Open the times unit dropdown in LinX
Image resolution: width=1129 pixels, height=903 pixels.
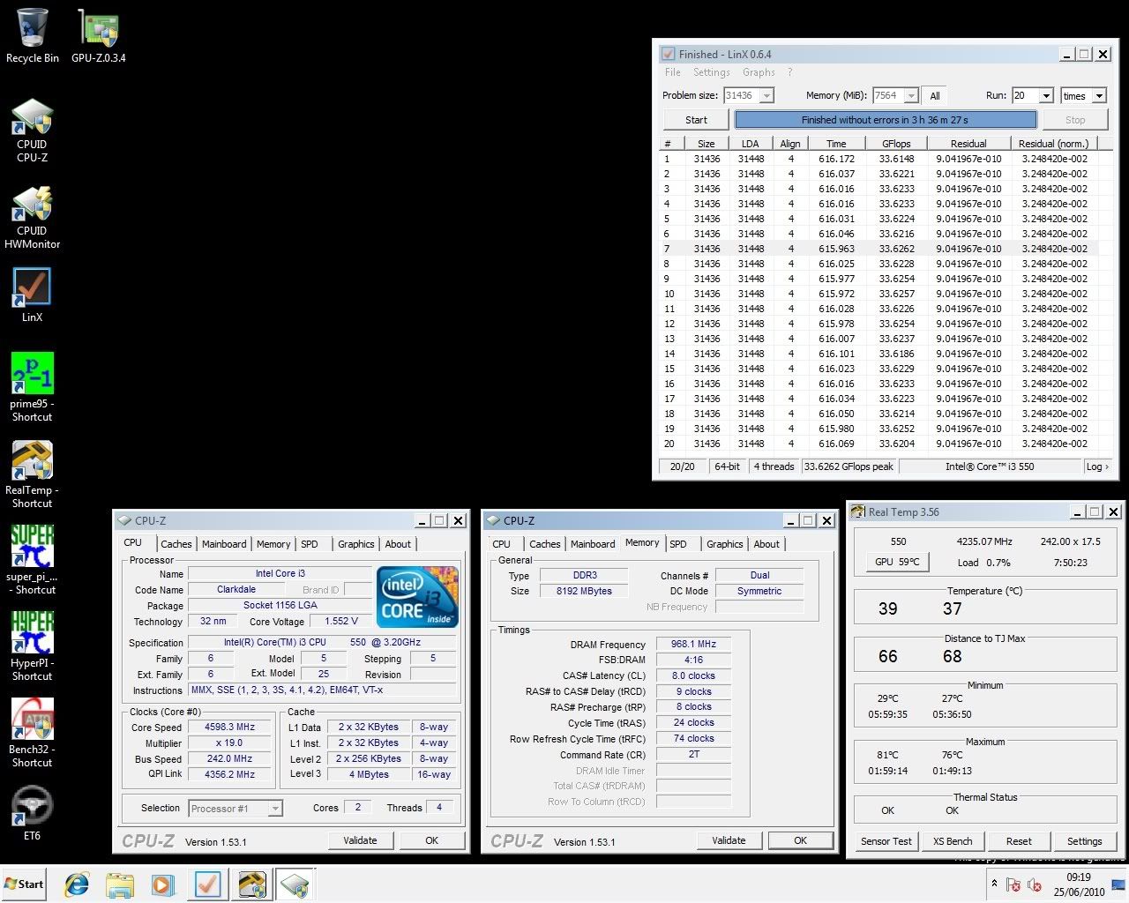click(1099, 95)
